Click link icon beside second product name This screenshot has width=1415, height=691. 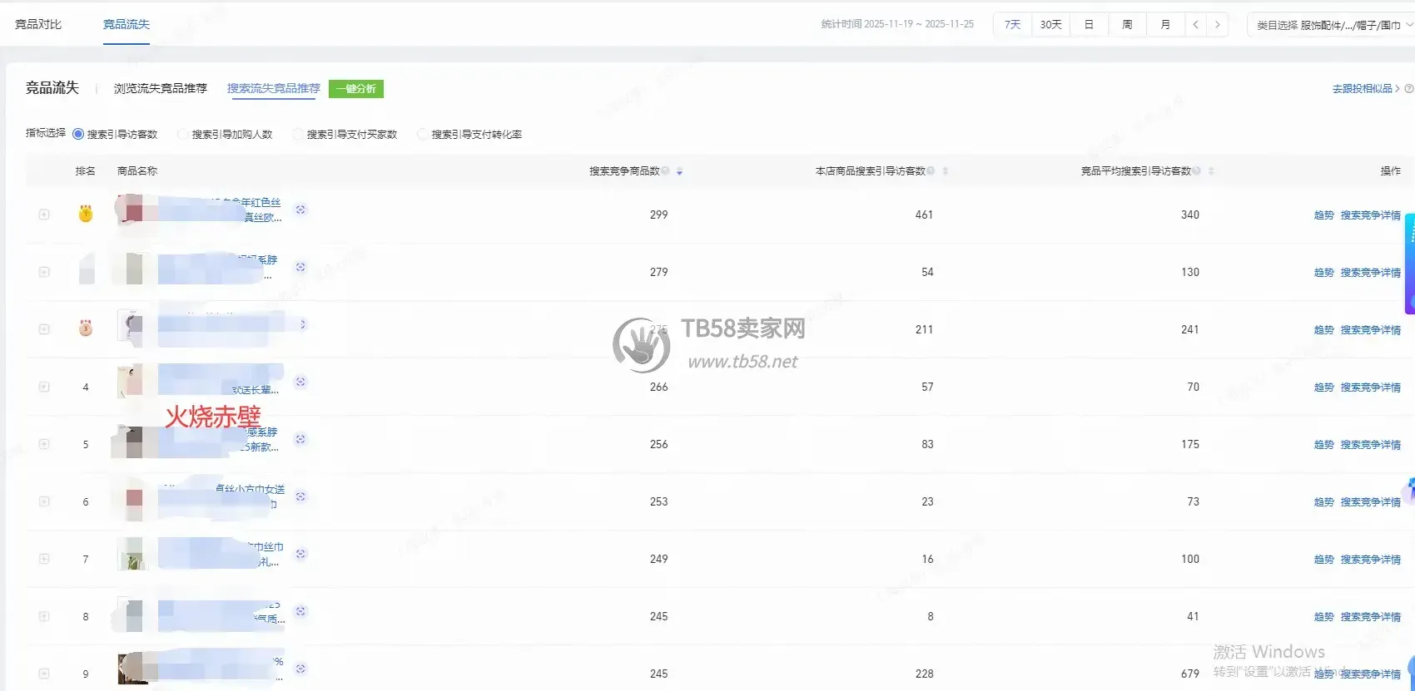coord(300,267)
